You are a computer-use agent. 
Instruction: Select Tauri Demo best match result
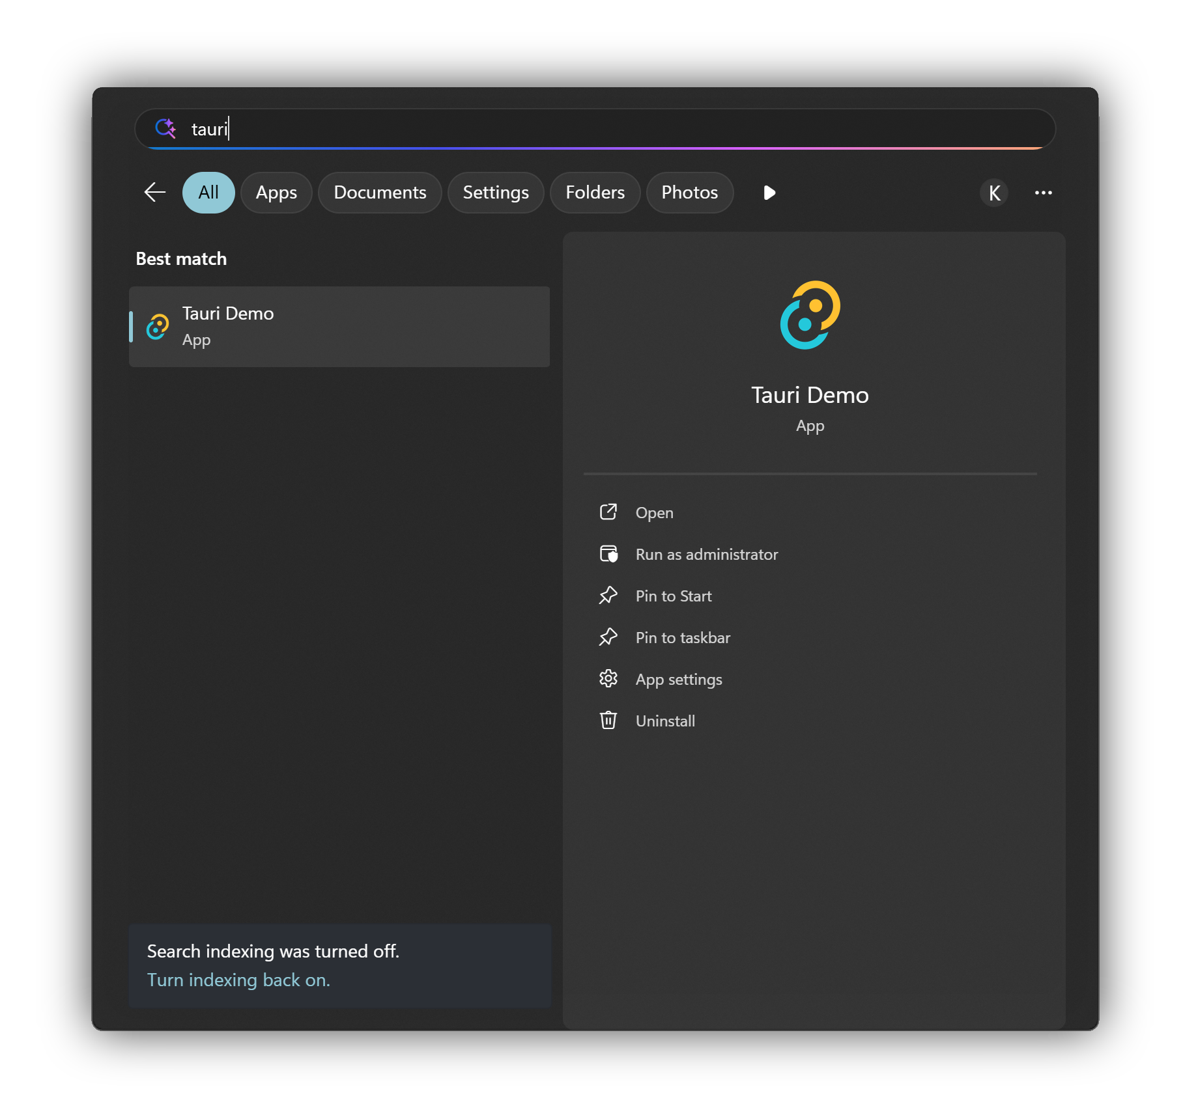tap(339, 327)
